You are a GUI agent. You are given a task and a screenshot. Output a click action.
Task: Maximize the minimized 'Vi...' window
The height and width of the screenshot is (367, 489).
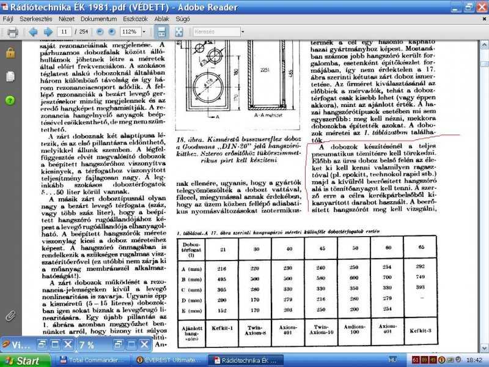coord(55,344)
